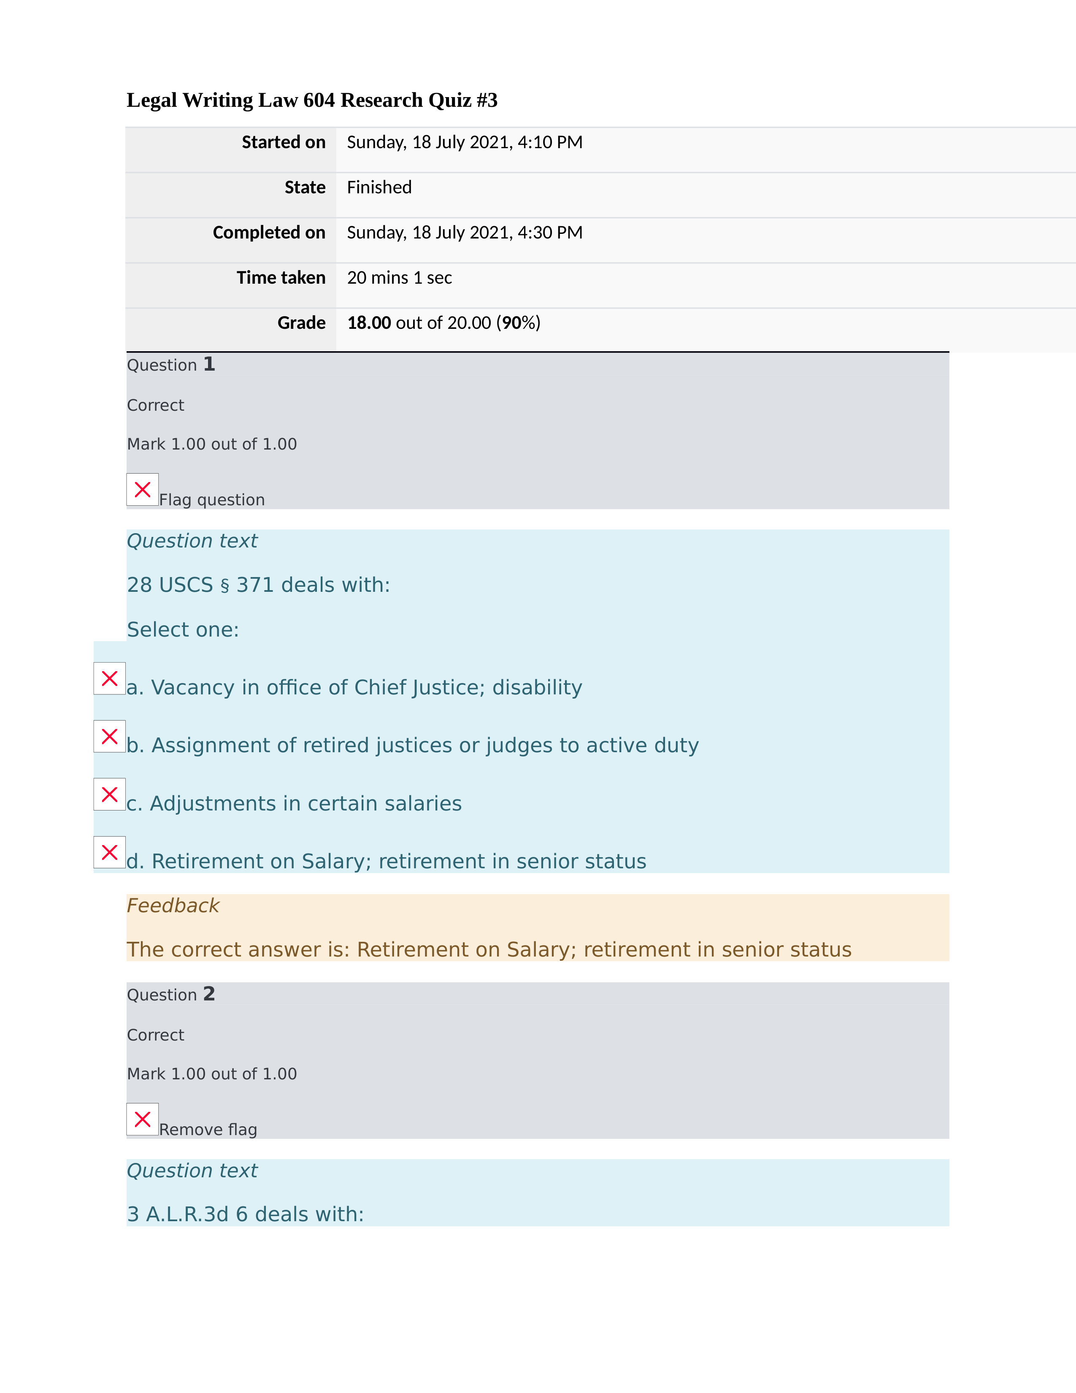Viewport: 1076px width, 1393px height.
Task: Click the Time taken value 20 mins 1 sec
Action: pyautogui.click(x=400, y=278)
